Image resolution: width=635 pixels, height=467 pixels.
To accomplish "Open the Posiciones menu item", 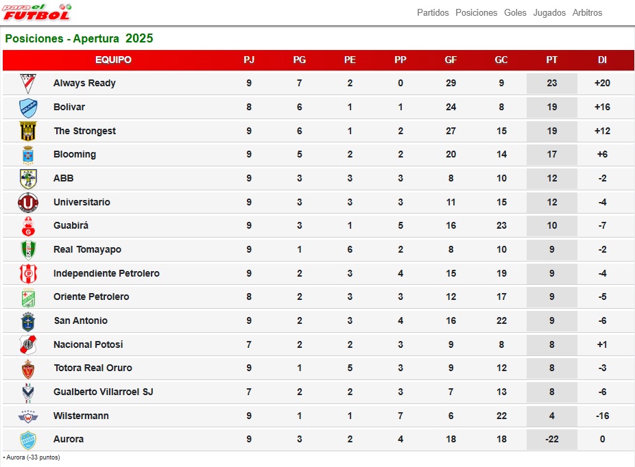I will (x=476, y=12).
